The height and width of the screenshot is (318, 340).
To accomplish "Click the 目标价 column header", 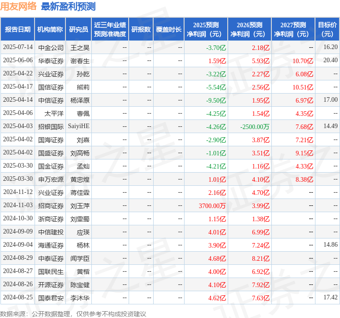I will (327, 30).
